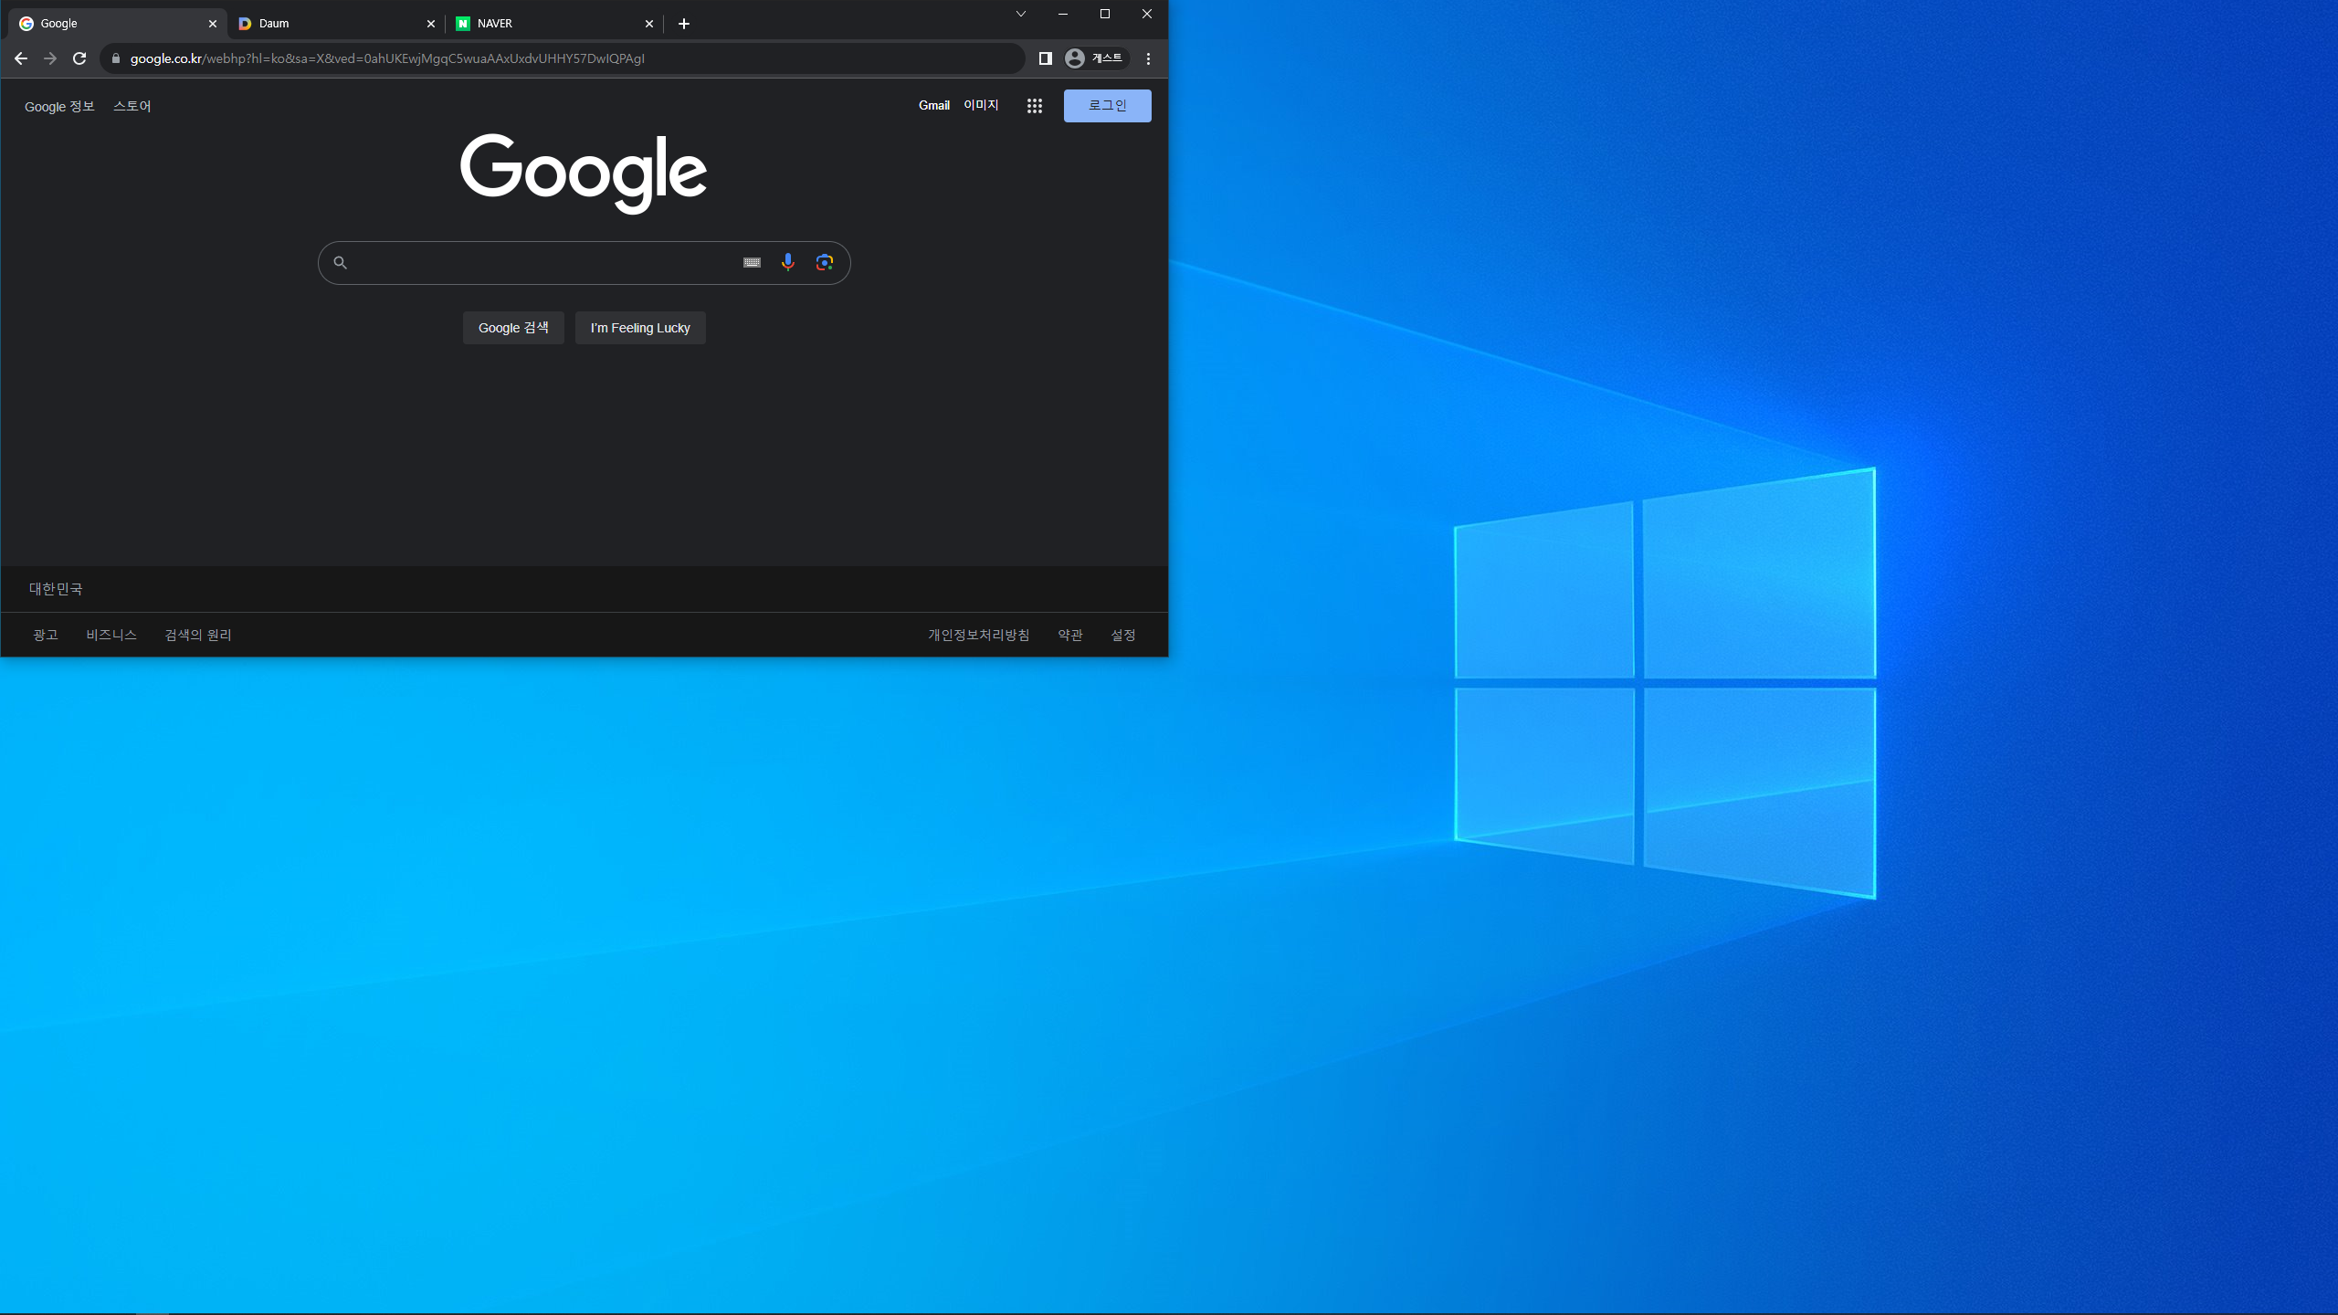Open the guest profile button
The width and height of the screenshot is (2338, 1315).
pyautogui.click(x=1096, y=58)
